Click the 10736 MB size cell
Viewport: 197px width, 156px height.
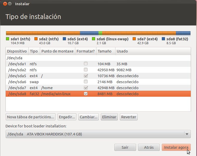tap(106, 76)
